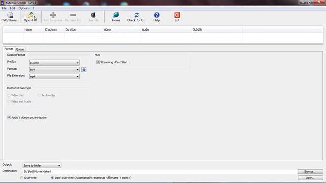Click the Remove Job minus icon

(x=73, y=15)
